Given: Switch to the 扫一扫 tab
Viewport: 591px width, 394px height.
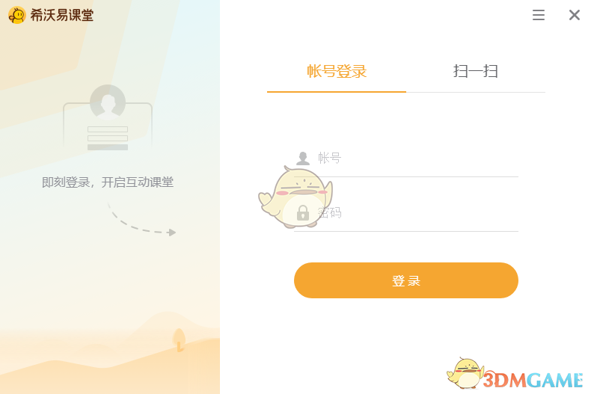Looking at the screenshot, I should coord(476,71).
